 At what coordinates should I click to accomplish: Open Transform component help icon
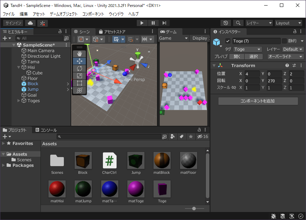click(287, 65)
